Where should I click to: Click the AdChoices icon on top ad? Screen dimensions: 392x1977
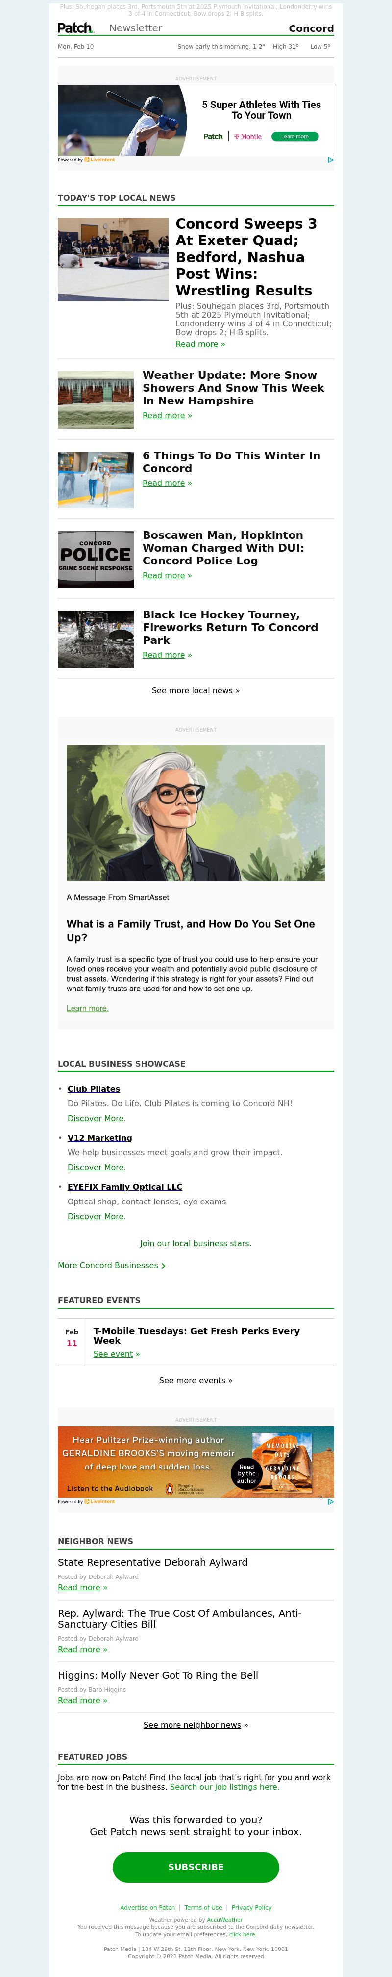[330, 160]
